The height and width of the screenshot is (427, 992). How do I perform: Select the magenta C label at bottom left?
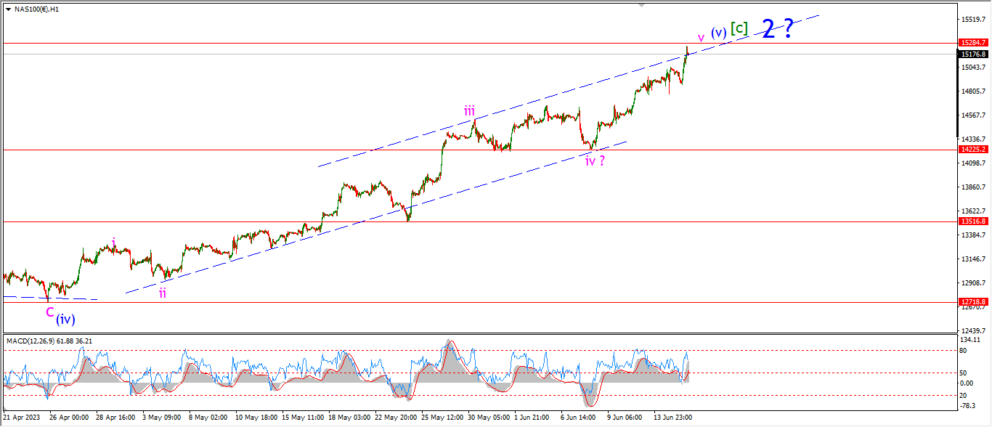click(x=49, y=312)
